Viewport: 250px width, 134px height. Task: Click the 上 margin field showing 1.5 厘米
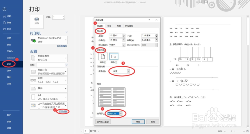pyautogui.click(x=116, y=35)
